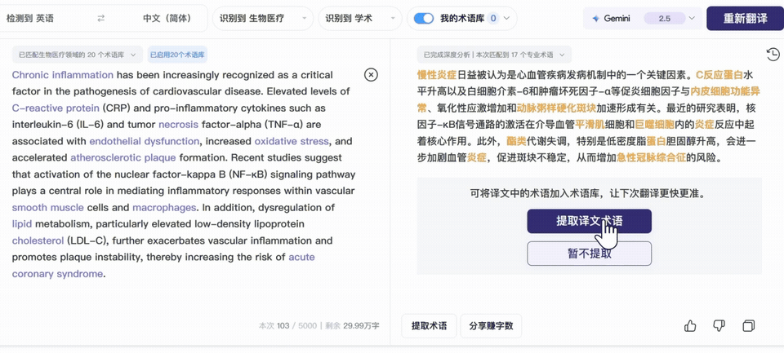Click the 提取术语 button below the translation

point(429,326)
